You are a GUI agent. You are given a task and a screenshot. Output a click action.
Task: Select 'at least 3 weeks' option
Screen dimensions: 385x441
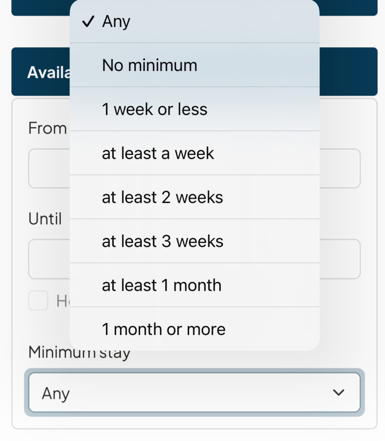point(162,241)
